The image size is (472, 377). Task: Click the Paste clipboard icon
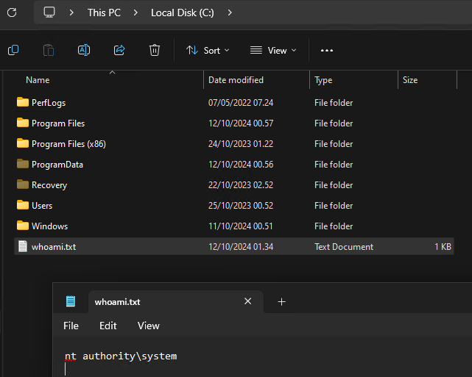pyautogui.click(x=49, y=50)
